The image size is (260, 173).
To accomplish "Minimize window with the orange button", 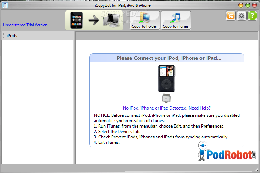I will tap(241, 5).
